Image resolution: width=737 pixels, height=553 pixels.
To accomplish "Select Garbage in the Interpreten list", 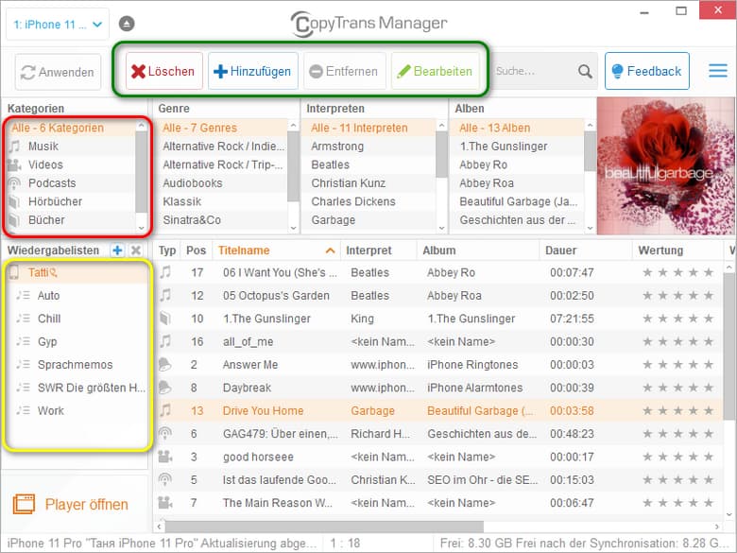I will pyautogui.click(x=370, y=219).
